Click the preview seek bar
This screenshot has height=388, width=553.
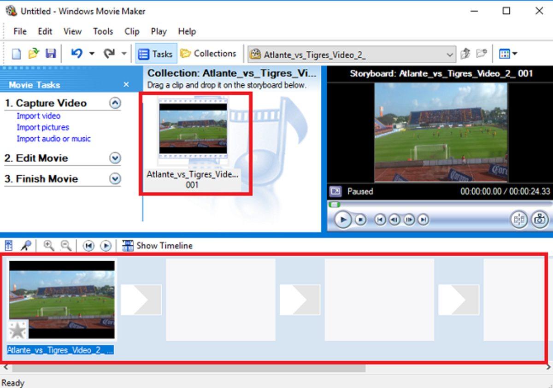click(x=440, y=205)
